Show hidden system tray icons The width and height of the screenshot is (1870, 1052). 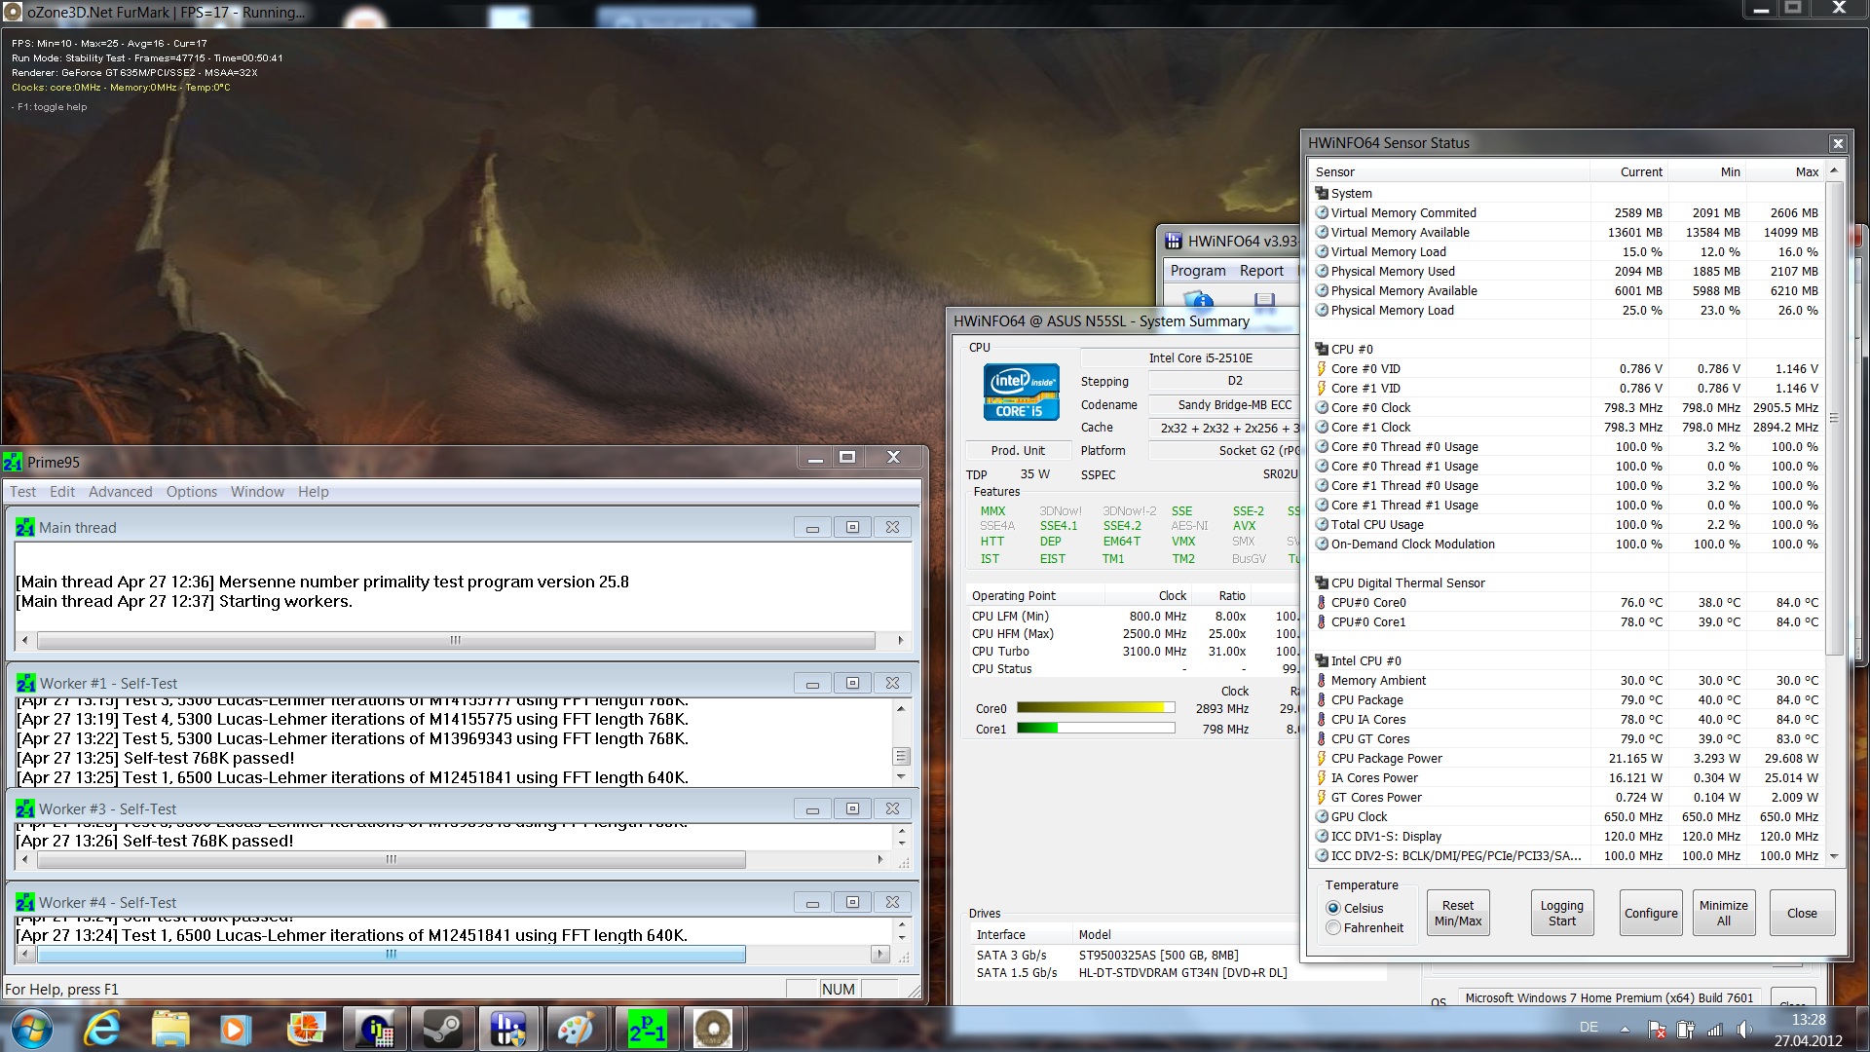click(x=1625, y=1029)
